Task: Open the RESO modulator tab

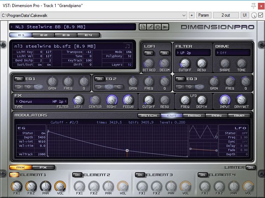Action: (x=194, y=115)
